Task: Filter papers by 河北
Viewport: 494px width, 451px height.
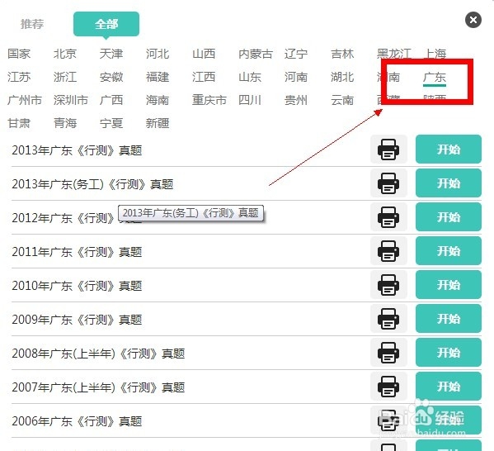Action: point(158,54)
